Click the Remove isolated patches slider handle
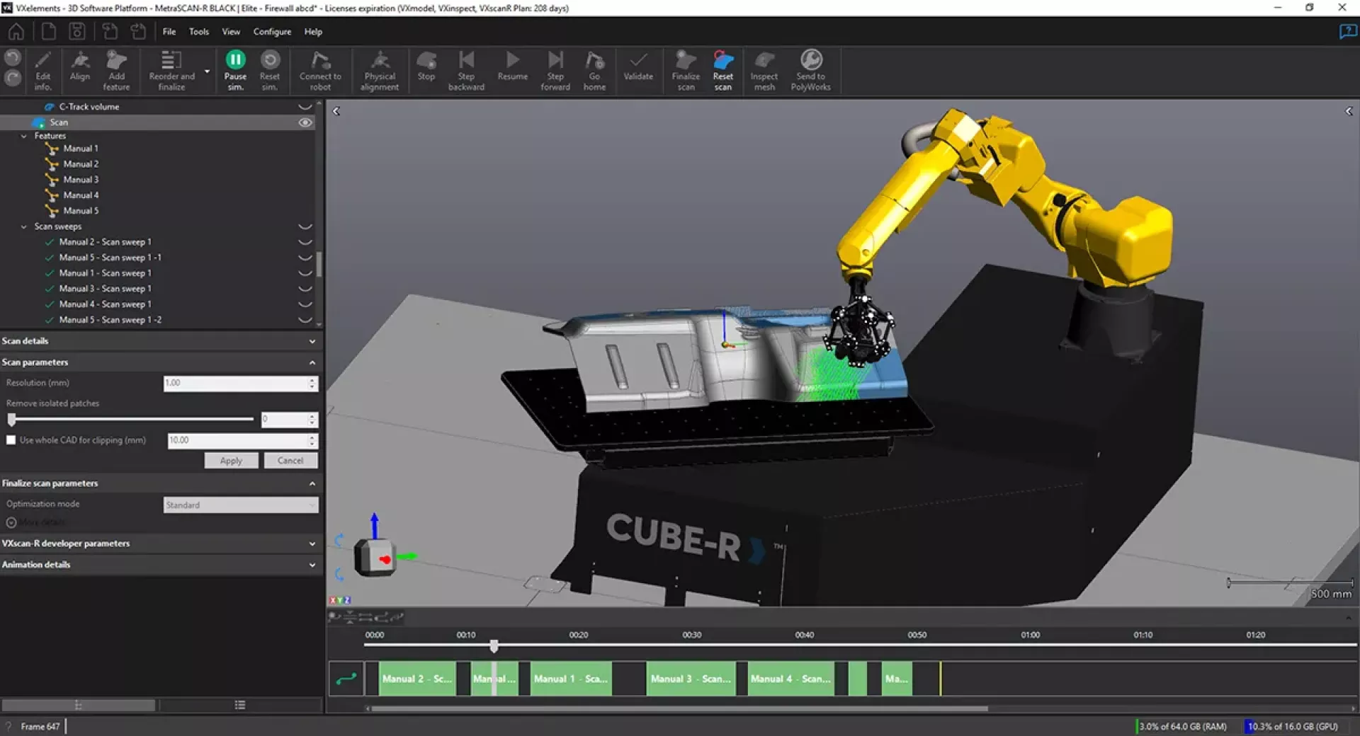Image resolution: width=1360 pixels, height=736 pixels. (x=12, y=420)
